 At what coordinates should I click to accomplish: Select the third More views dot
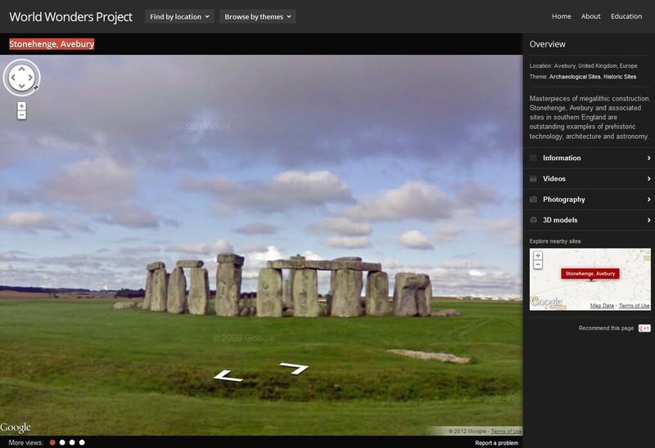click(72, 442)
